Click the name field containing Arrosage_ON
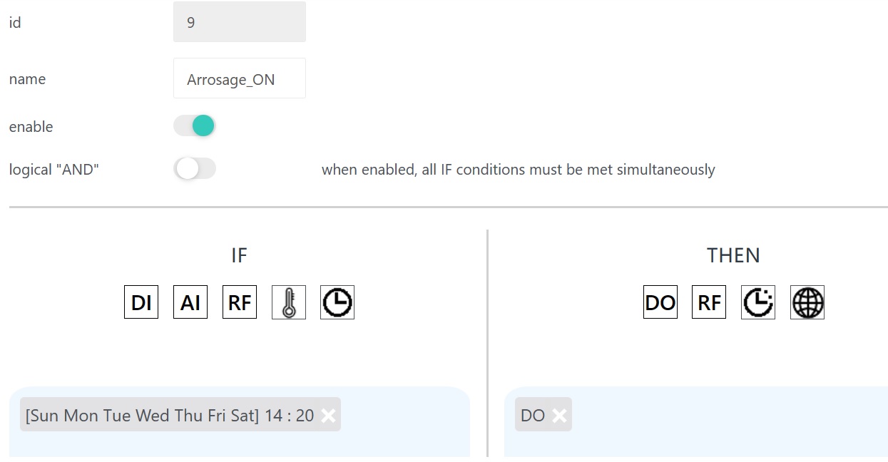 coord(240,78)
